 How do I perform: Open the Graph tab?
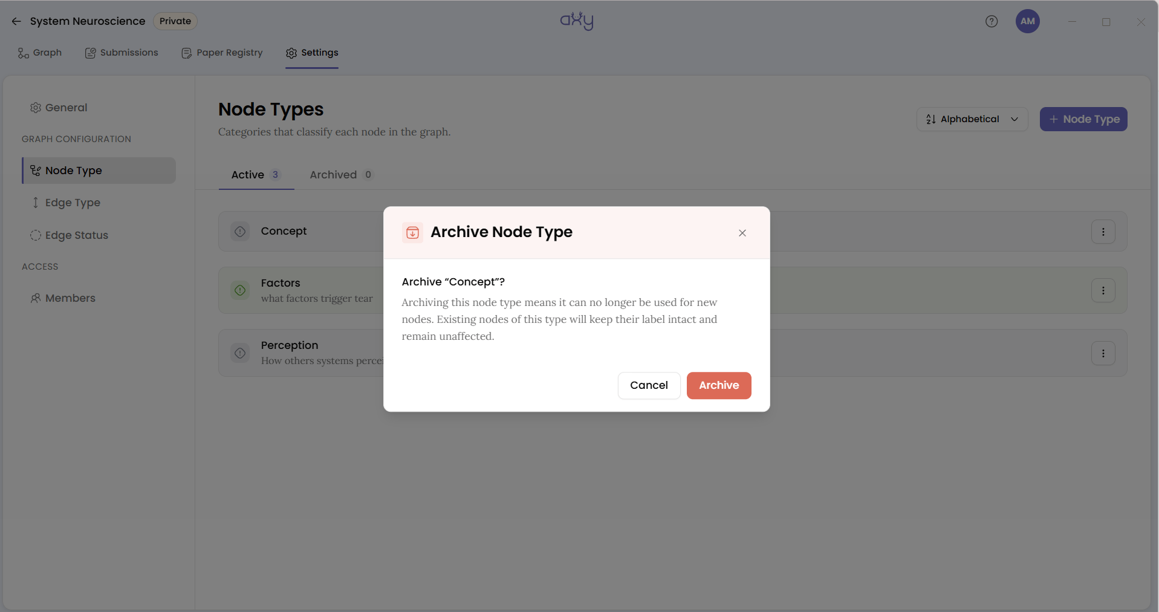(40, 53)
